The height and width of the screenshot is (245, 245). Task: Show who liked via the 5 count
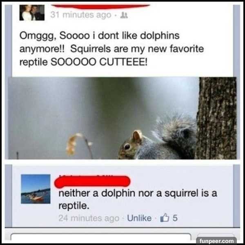click(175, 218)
